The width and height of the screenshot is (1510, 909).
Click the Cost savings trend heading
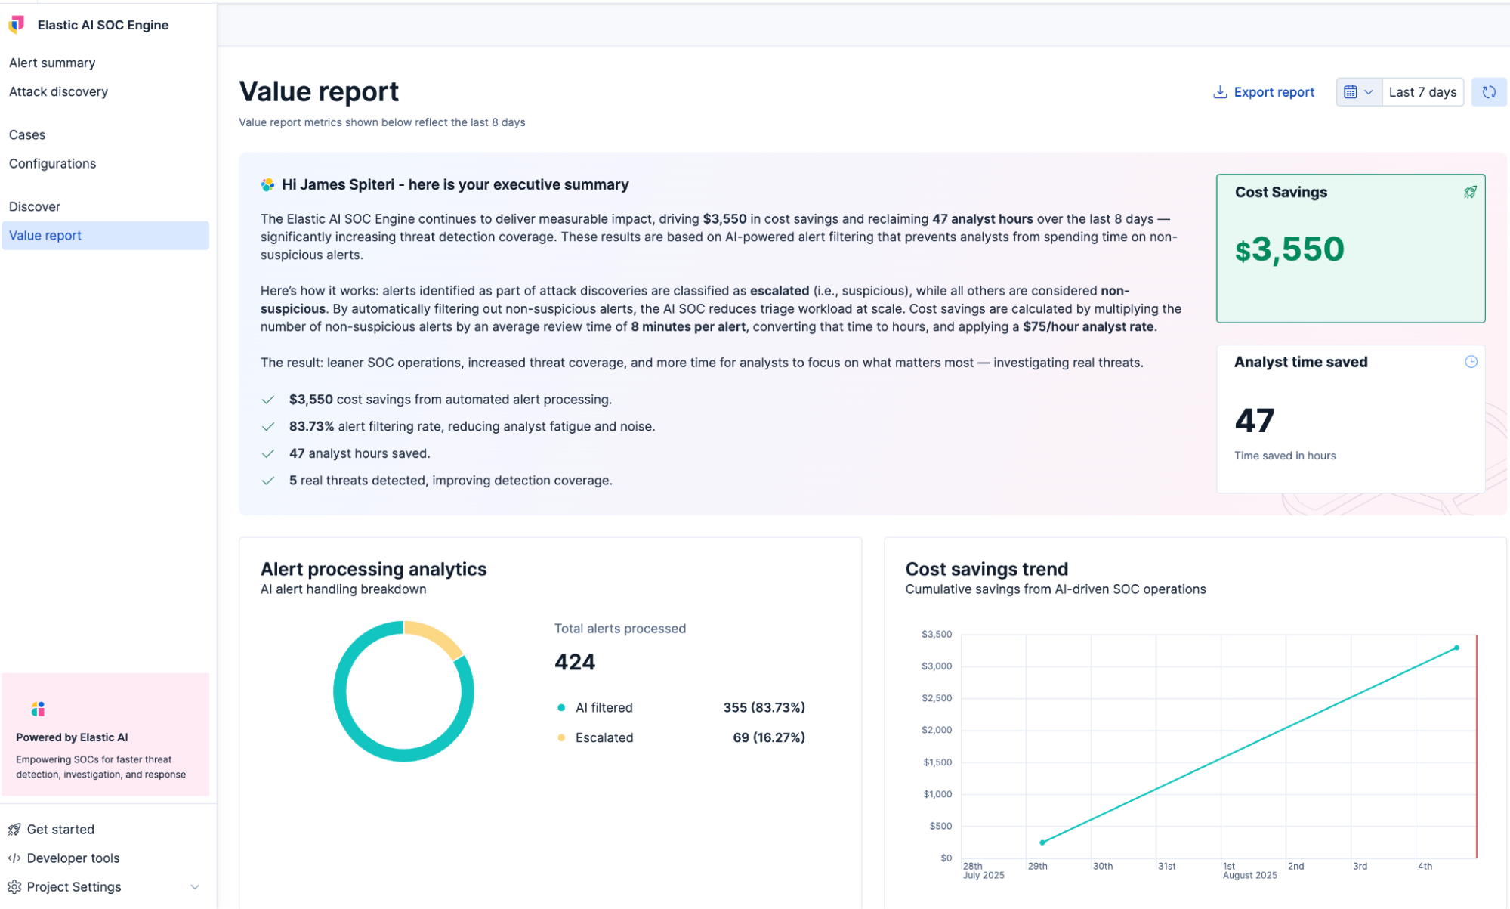tap(987, 569)
